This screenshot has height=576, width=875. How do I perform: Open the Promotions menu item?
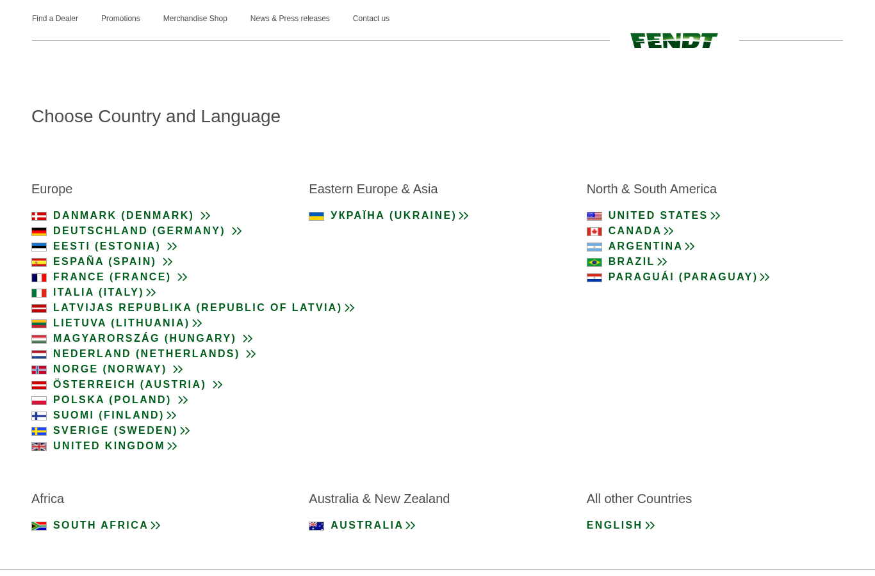coord(120,19)
